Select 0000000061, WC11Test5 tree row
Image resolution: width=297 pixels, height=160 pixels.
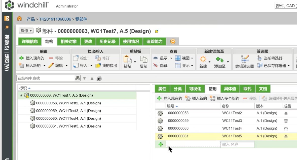(x=77, y=126)
